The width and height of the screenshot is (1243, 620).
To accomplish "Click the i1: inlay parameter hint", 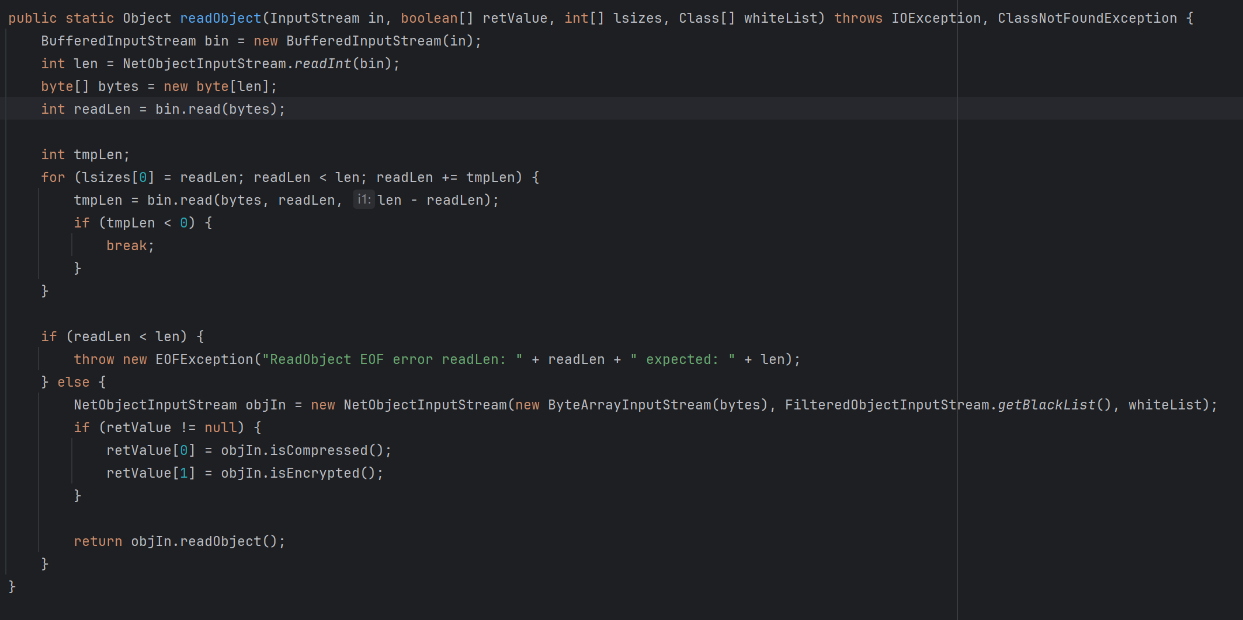I will [363, 200].
